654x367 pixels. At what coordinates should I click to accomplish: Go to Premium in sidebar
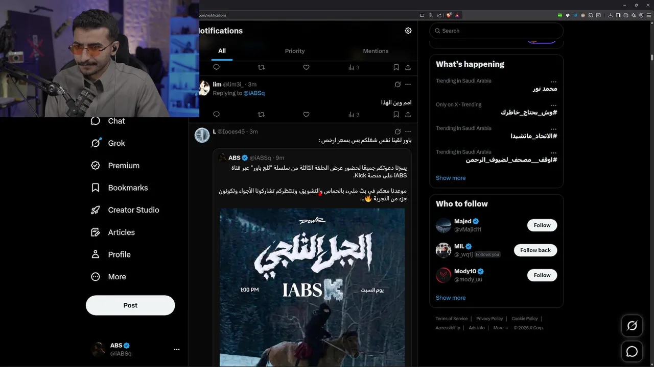coord(115,166)
